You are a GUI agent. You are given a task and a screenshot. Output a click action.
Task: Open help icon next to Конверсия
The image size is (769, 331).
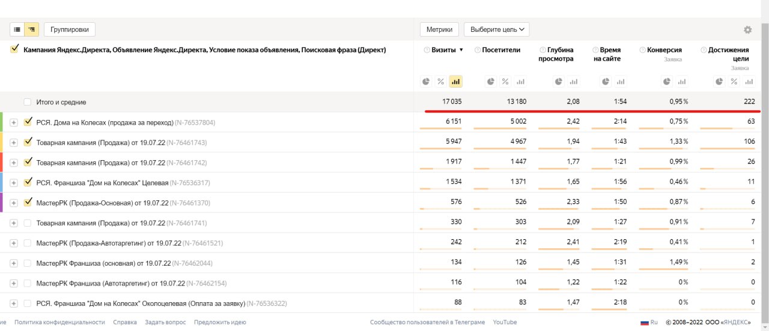pos(642,50)
